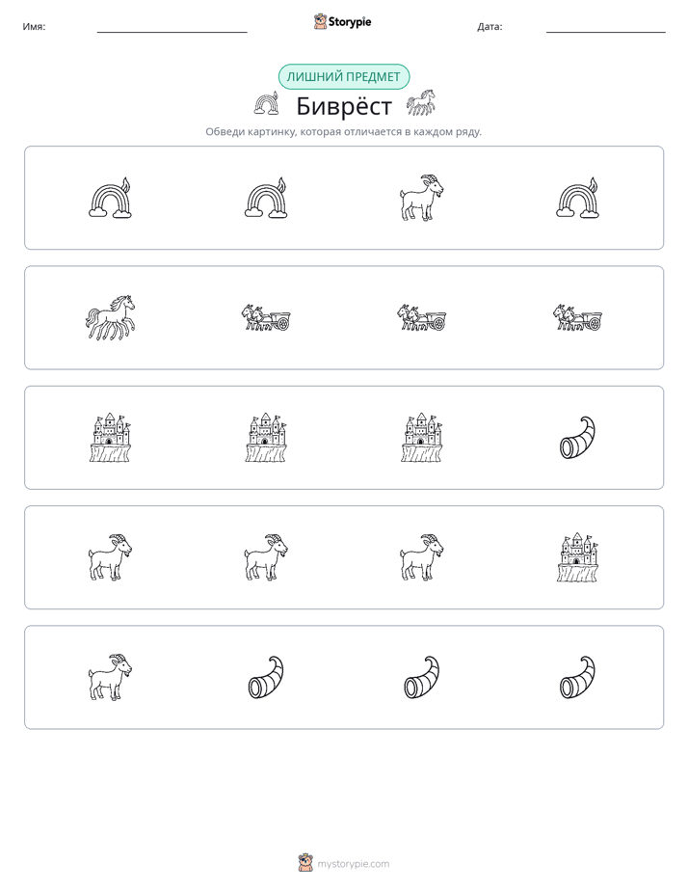Click the ЛИШНИЙ ПРЕДМЕТ badge
Screen dimensions: 688x891
(x=343, y=77)
